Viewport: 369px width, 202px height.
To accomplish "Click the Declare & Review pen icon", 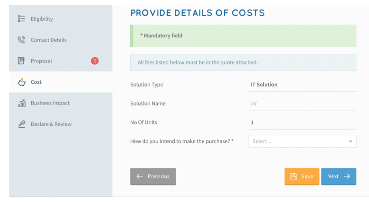I will (22, 124).
